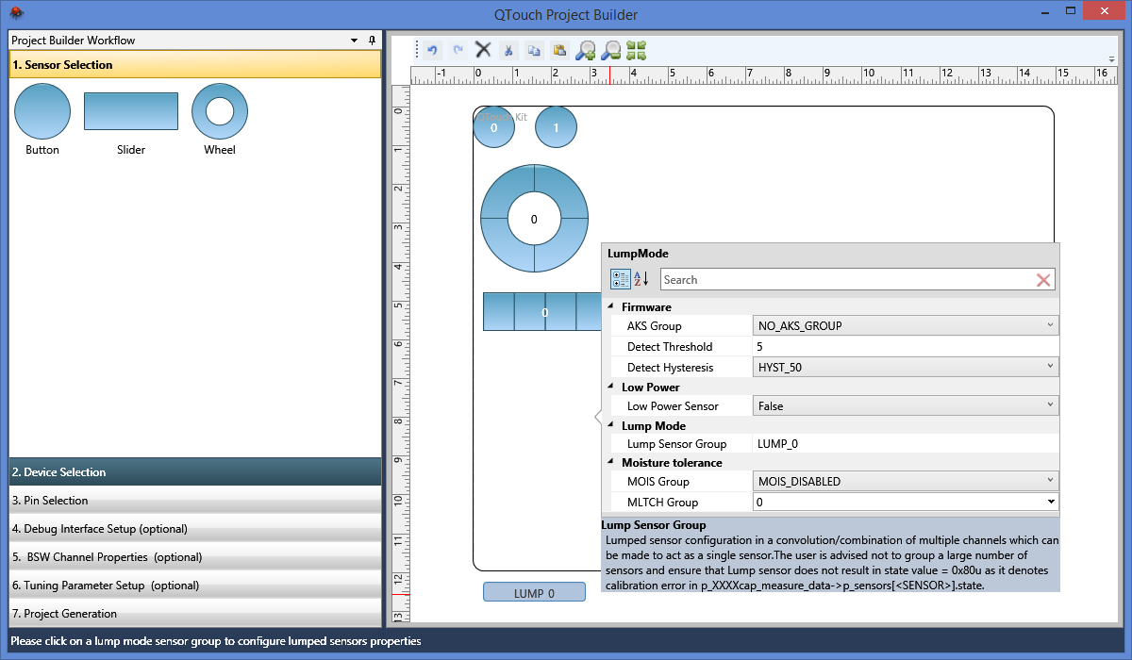Fit design canvas to window

[x=636, y=50]
